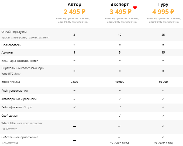
Task: Click the red heart icon beside Эксперт
Action: tap(135, 8)
